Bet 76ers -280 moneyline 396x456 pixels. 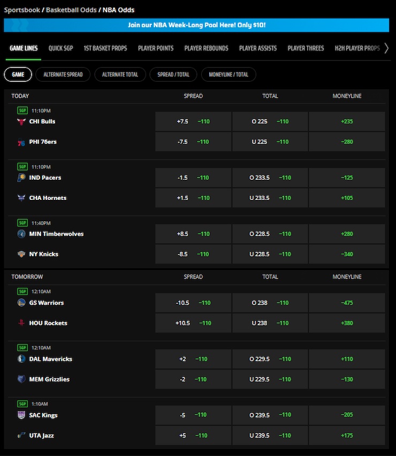pyautogui.click(x=347, y=142)
